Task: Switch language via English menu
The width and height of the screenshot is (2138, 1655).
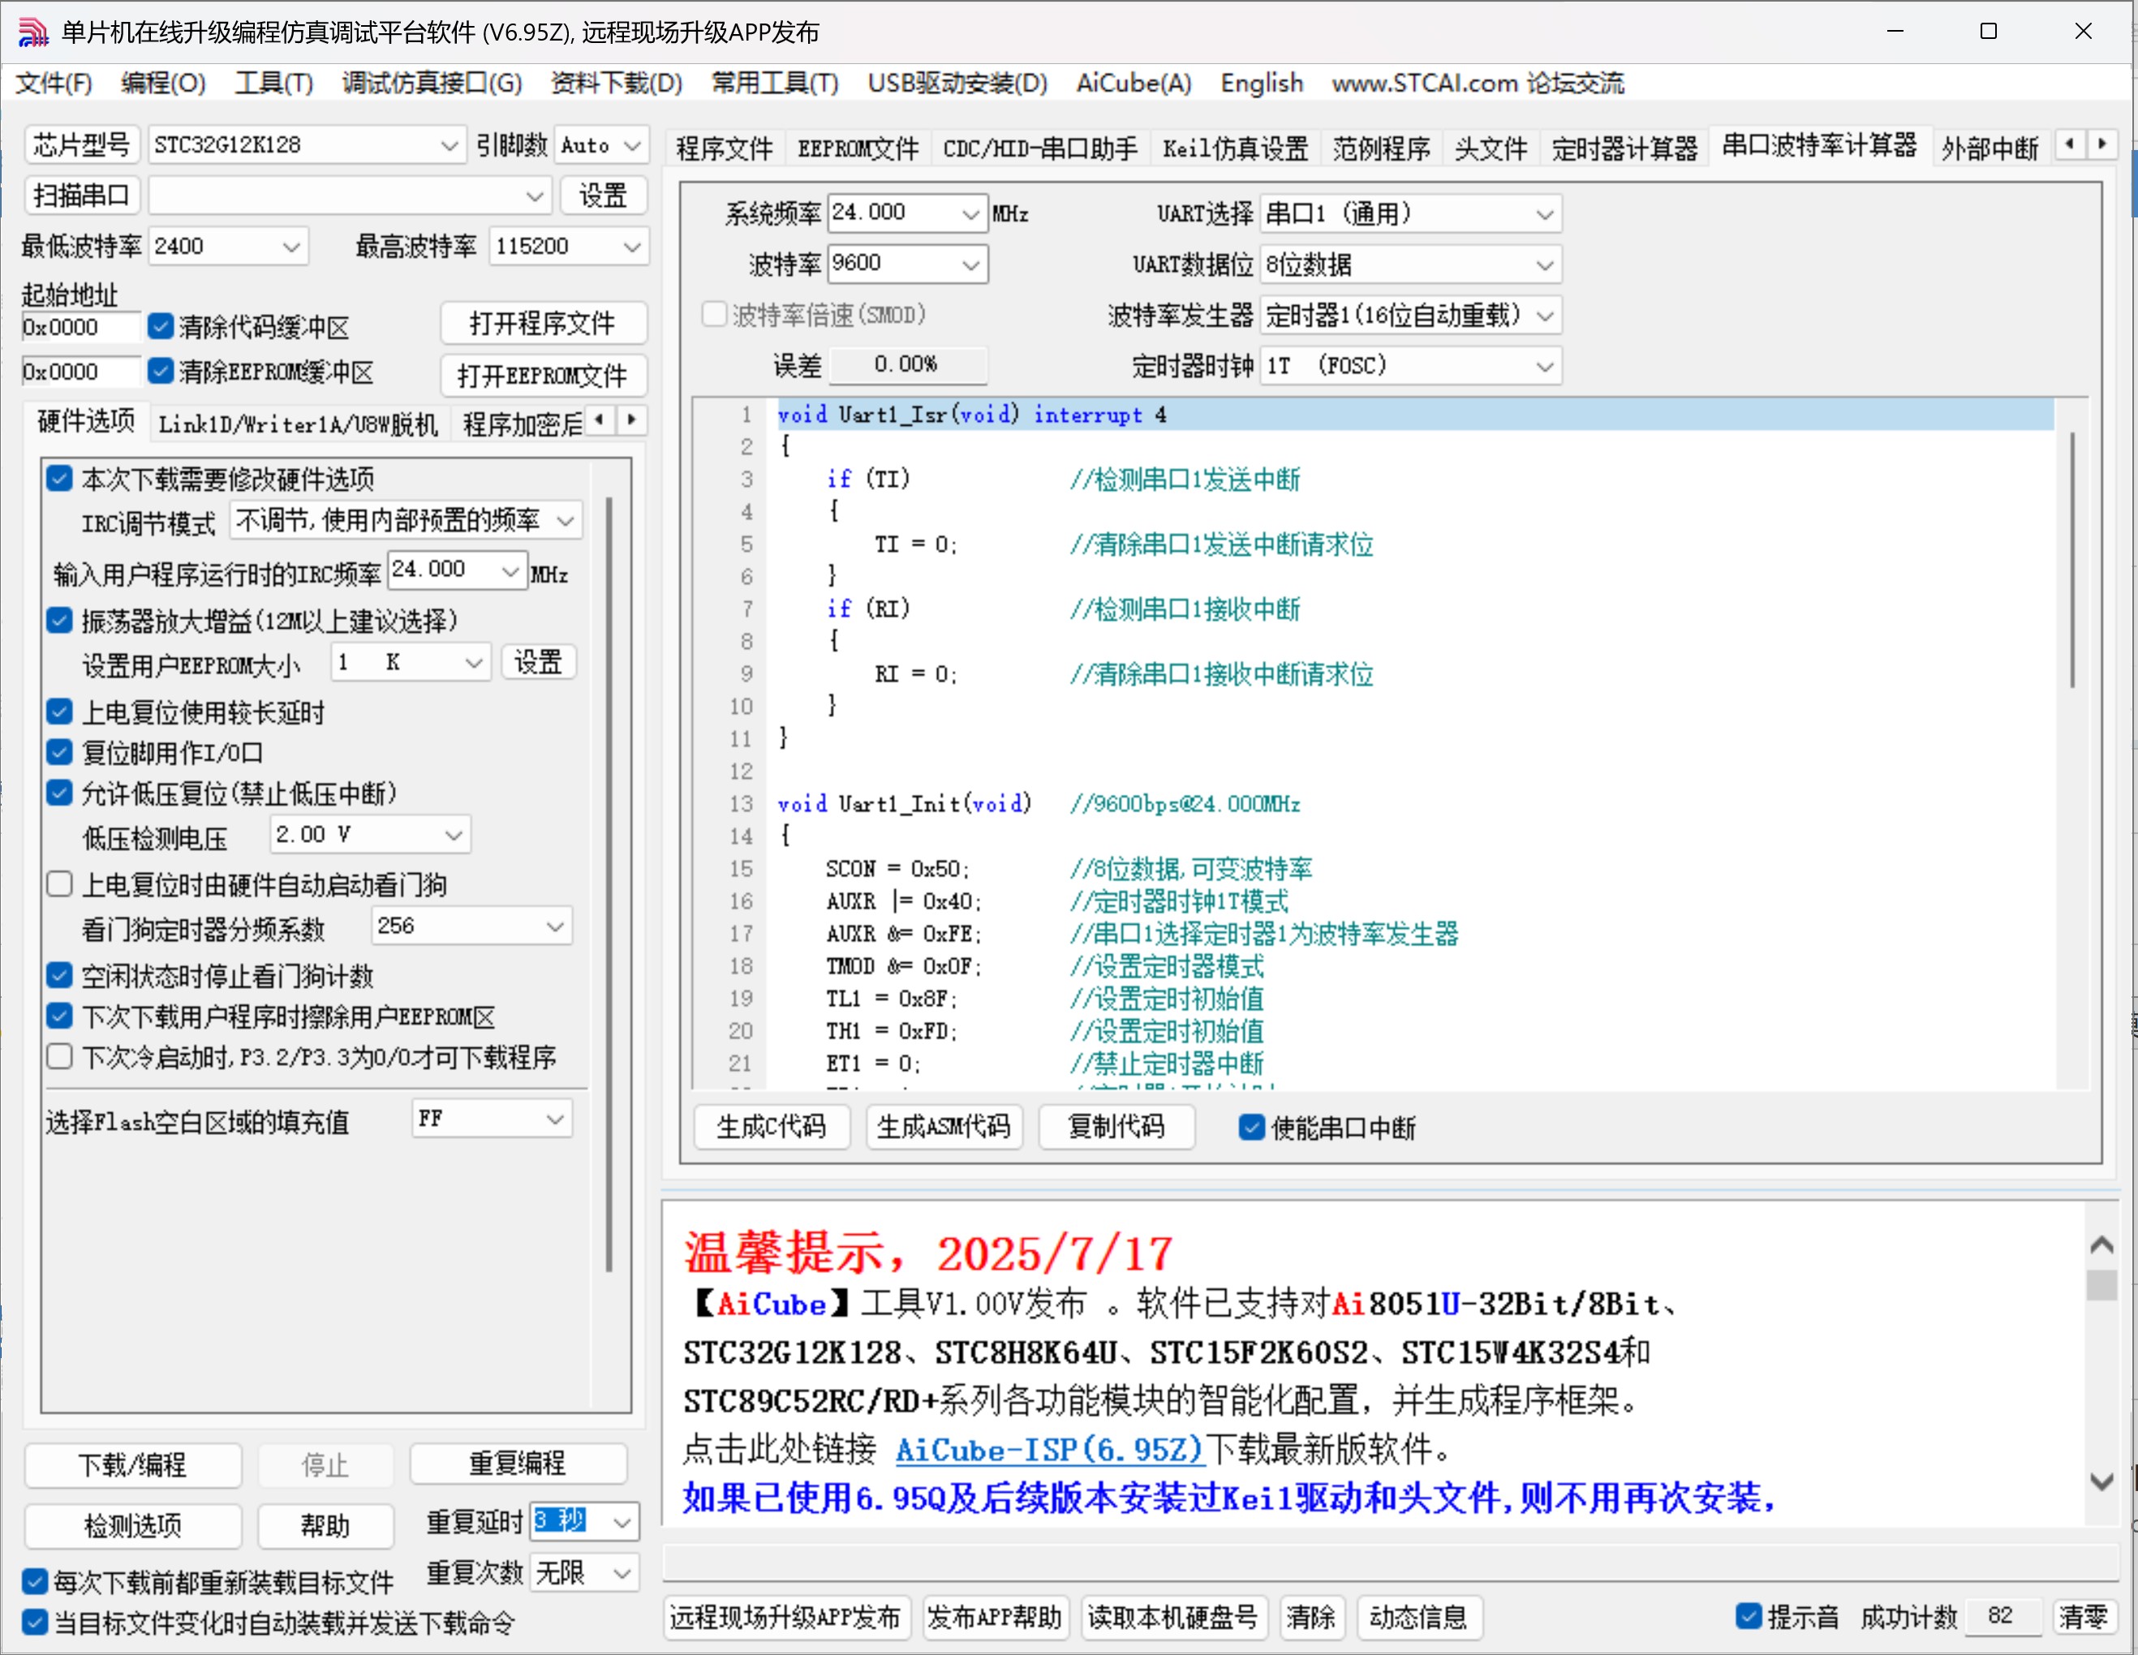Action: pos(1261,84)
